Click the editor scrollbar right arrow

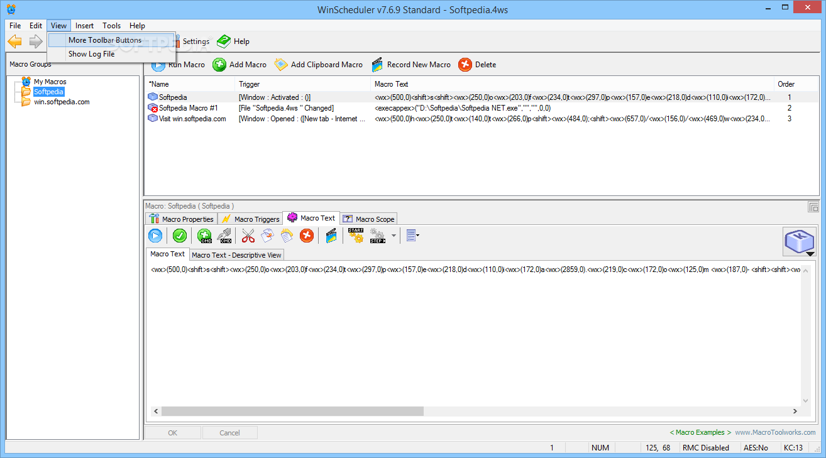pos(795,411)
